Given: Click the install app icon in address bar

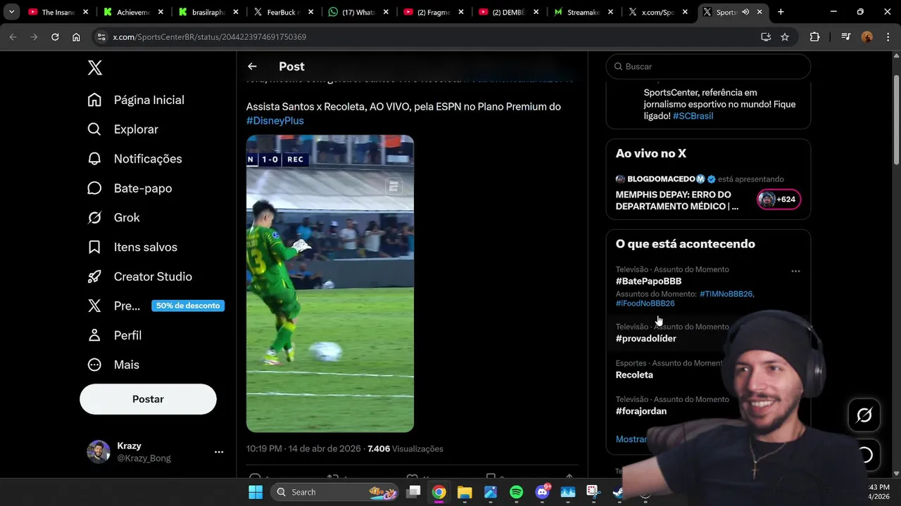Looking at the screenshot, I should [766, 37].
